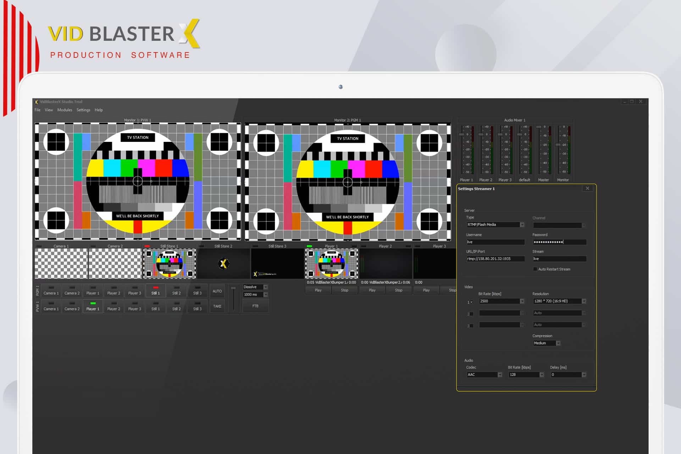
Task: Toggle video stream 2 checkbox
Action: (471, 314)
